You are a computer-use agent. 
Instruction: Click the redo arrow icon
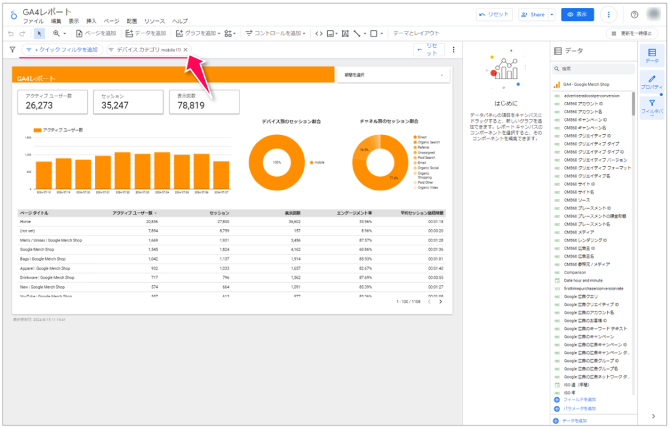point(22,33)
